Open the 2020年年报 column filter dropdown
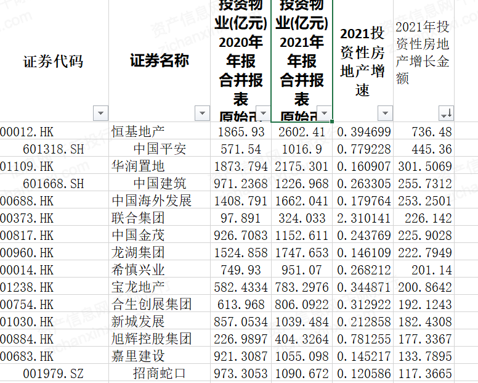The height and width of the screenshot is (383, 478). pos(263,113)
